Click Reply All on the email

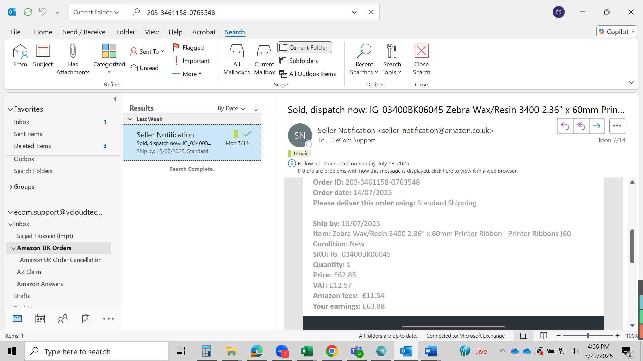tap(581, 126)
